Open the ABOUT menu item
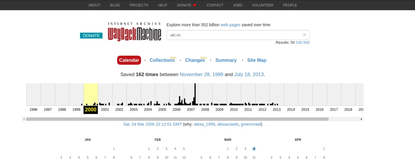This screenshot has height=165, width=415. (94, 5)
